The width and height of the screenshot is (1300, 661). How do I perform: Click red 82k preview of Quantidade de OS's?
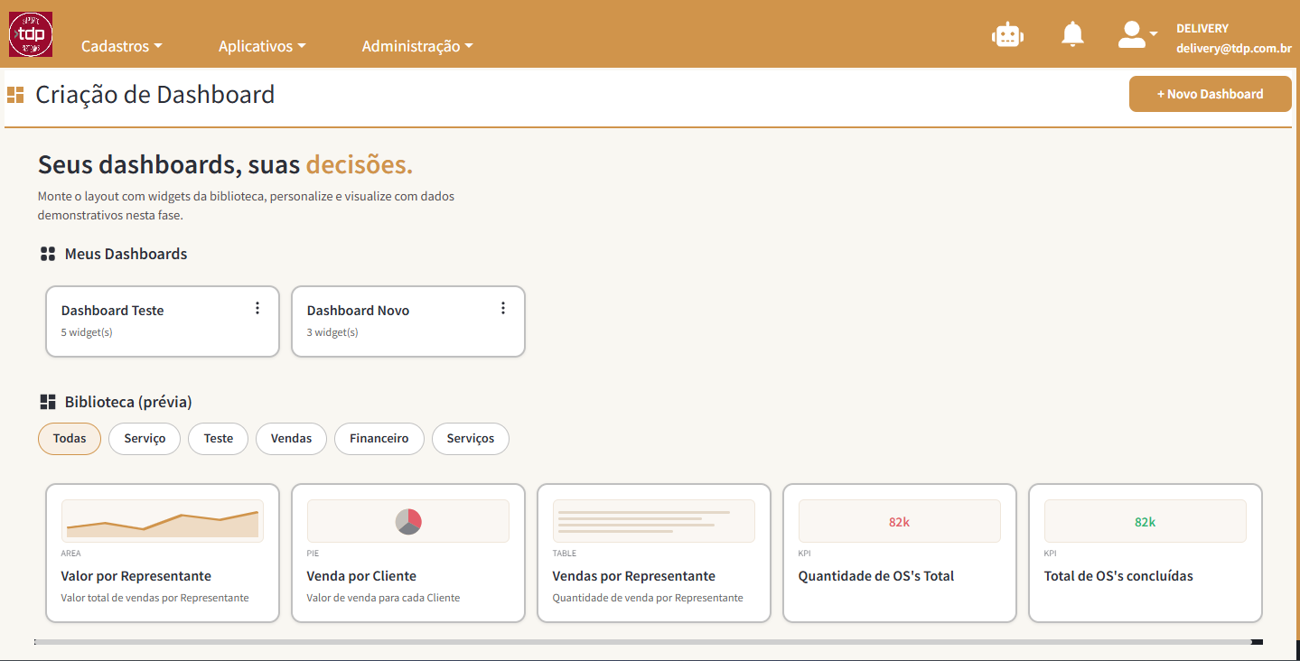[x=900, y=521]
